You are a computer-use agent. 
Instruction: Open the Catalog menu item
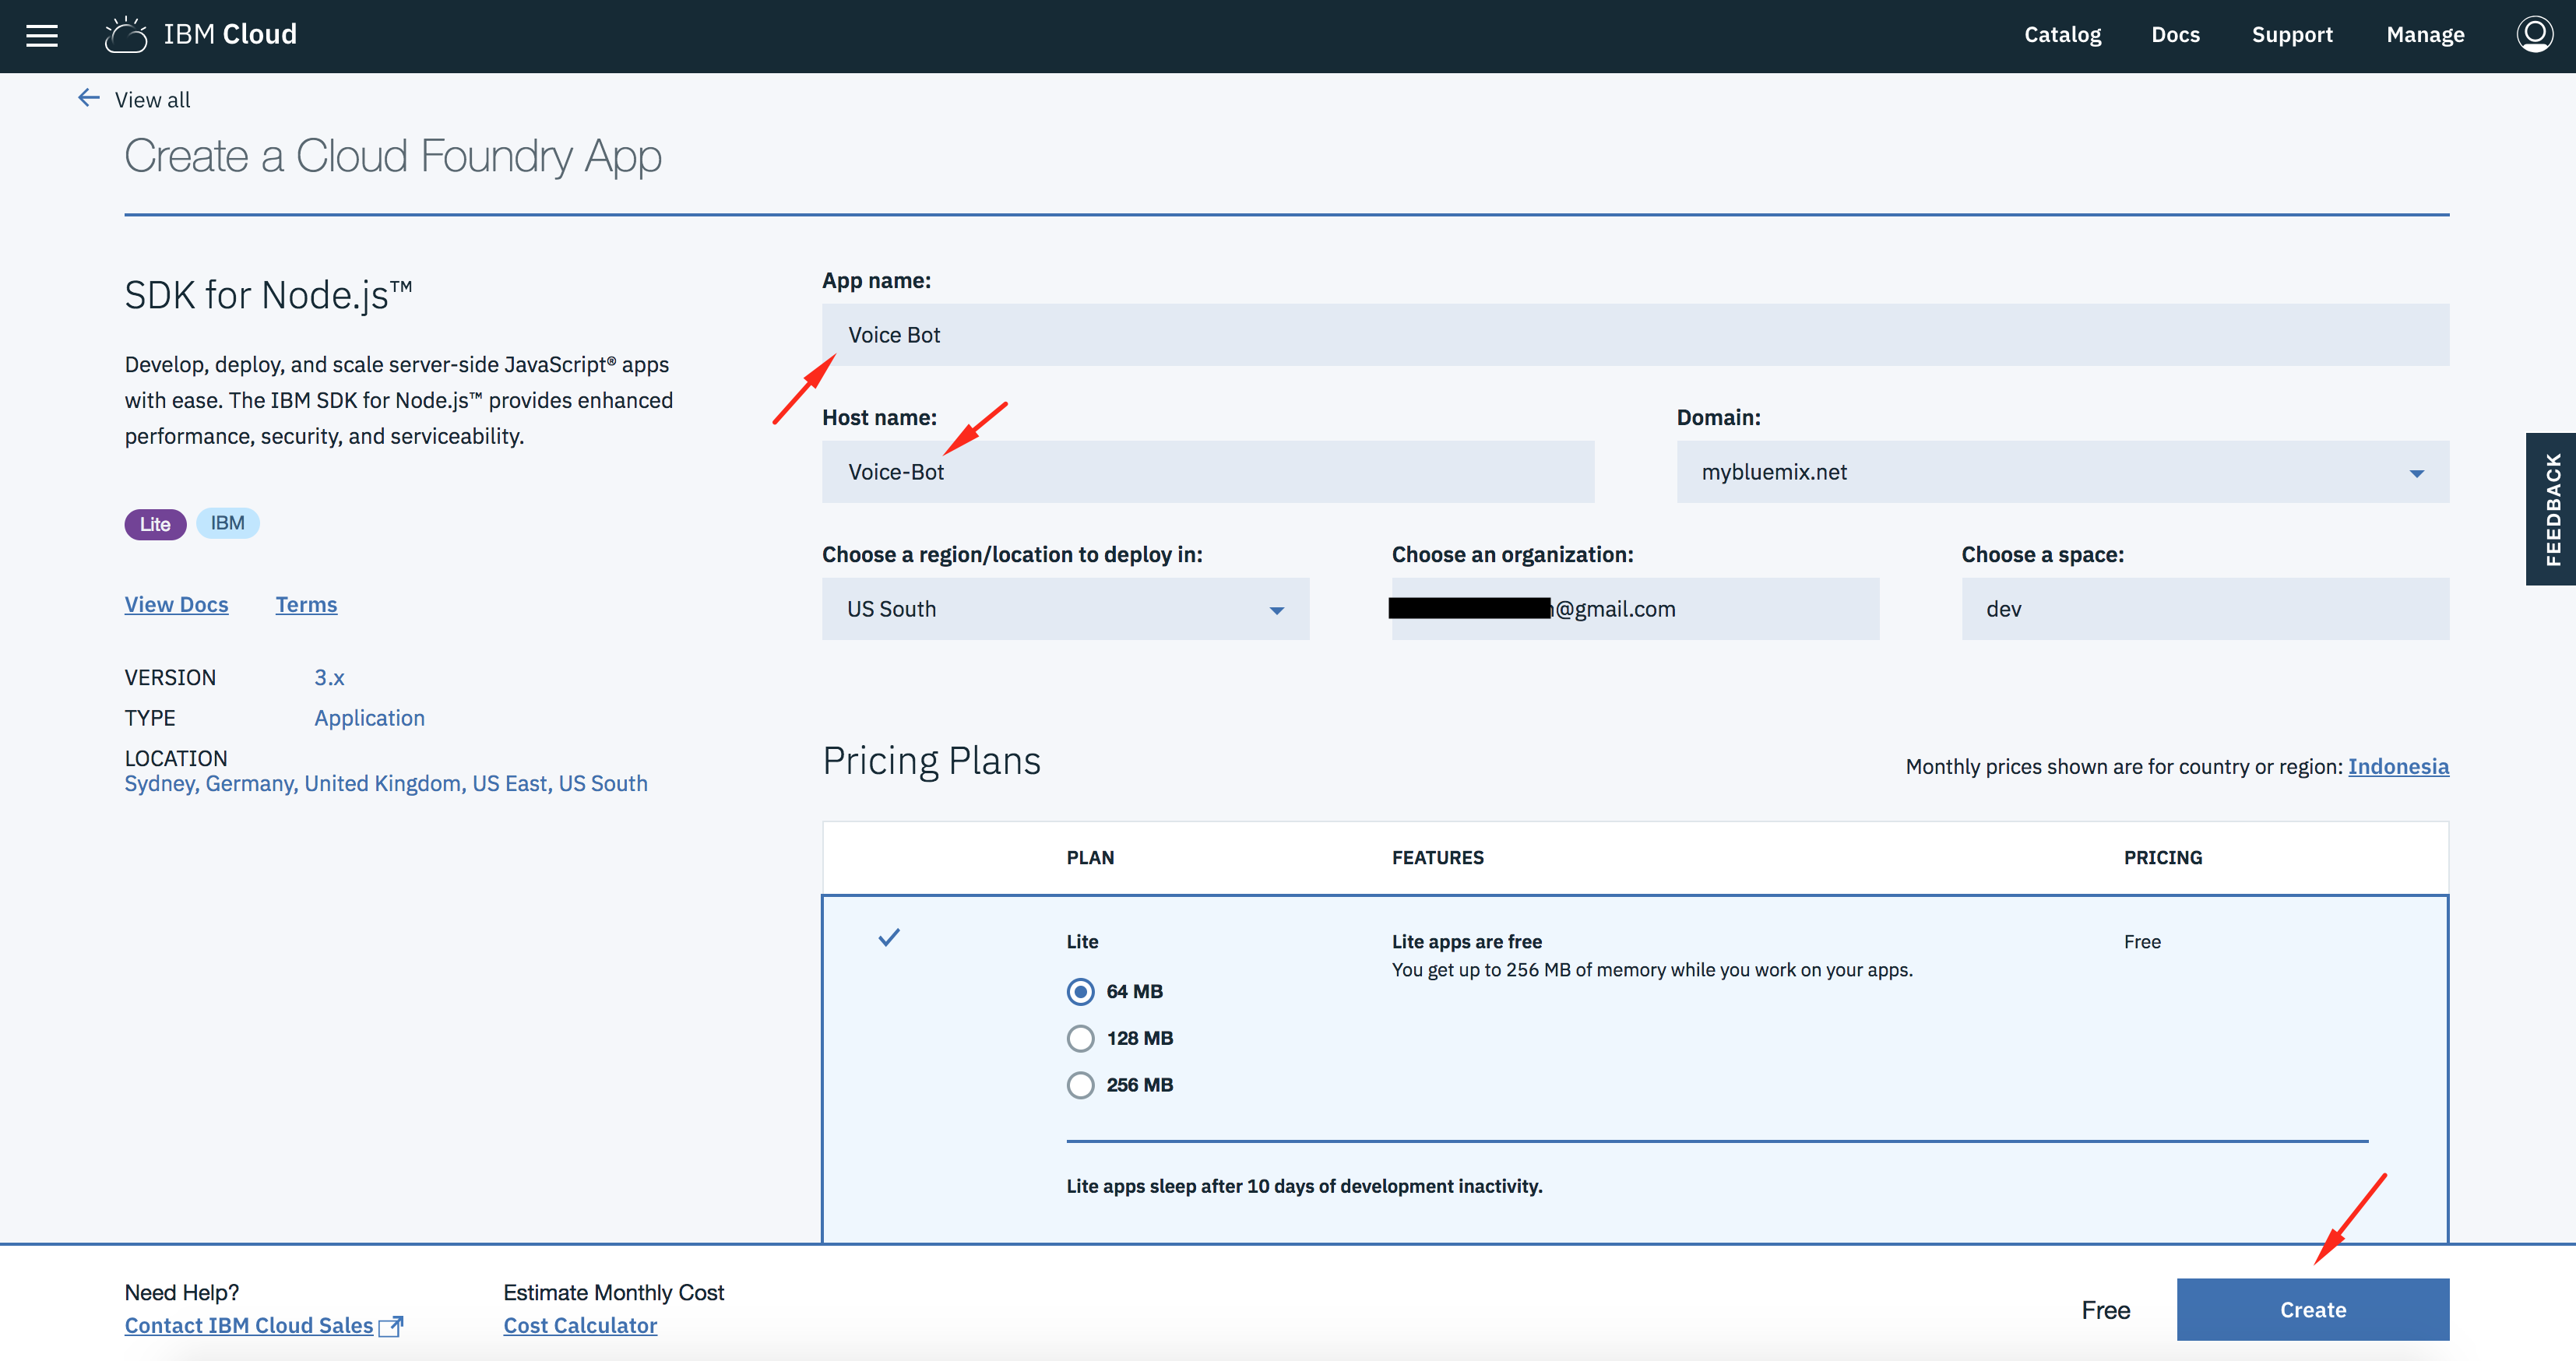[2062, 35]
